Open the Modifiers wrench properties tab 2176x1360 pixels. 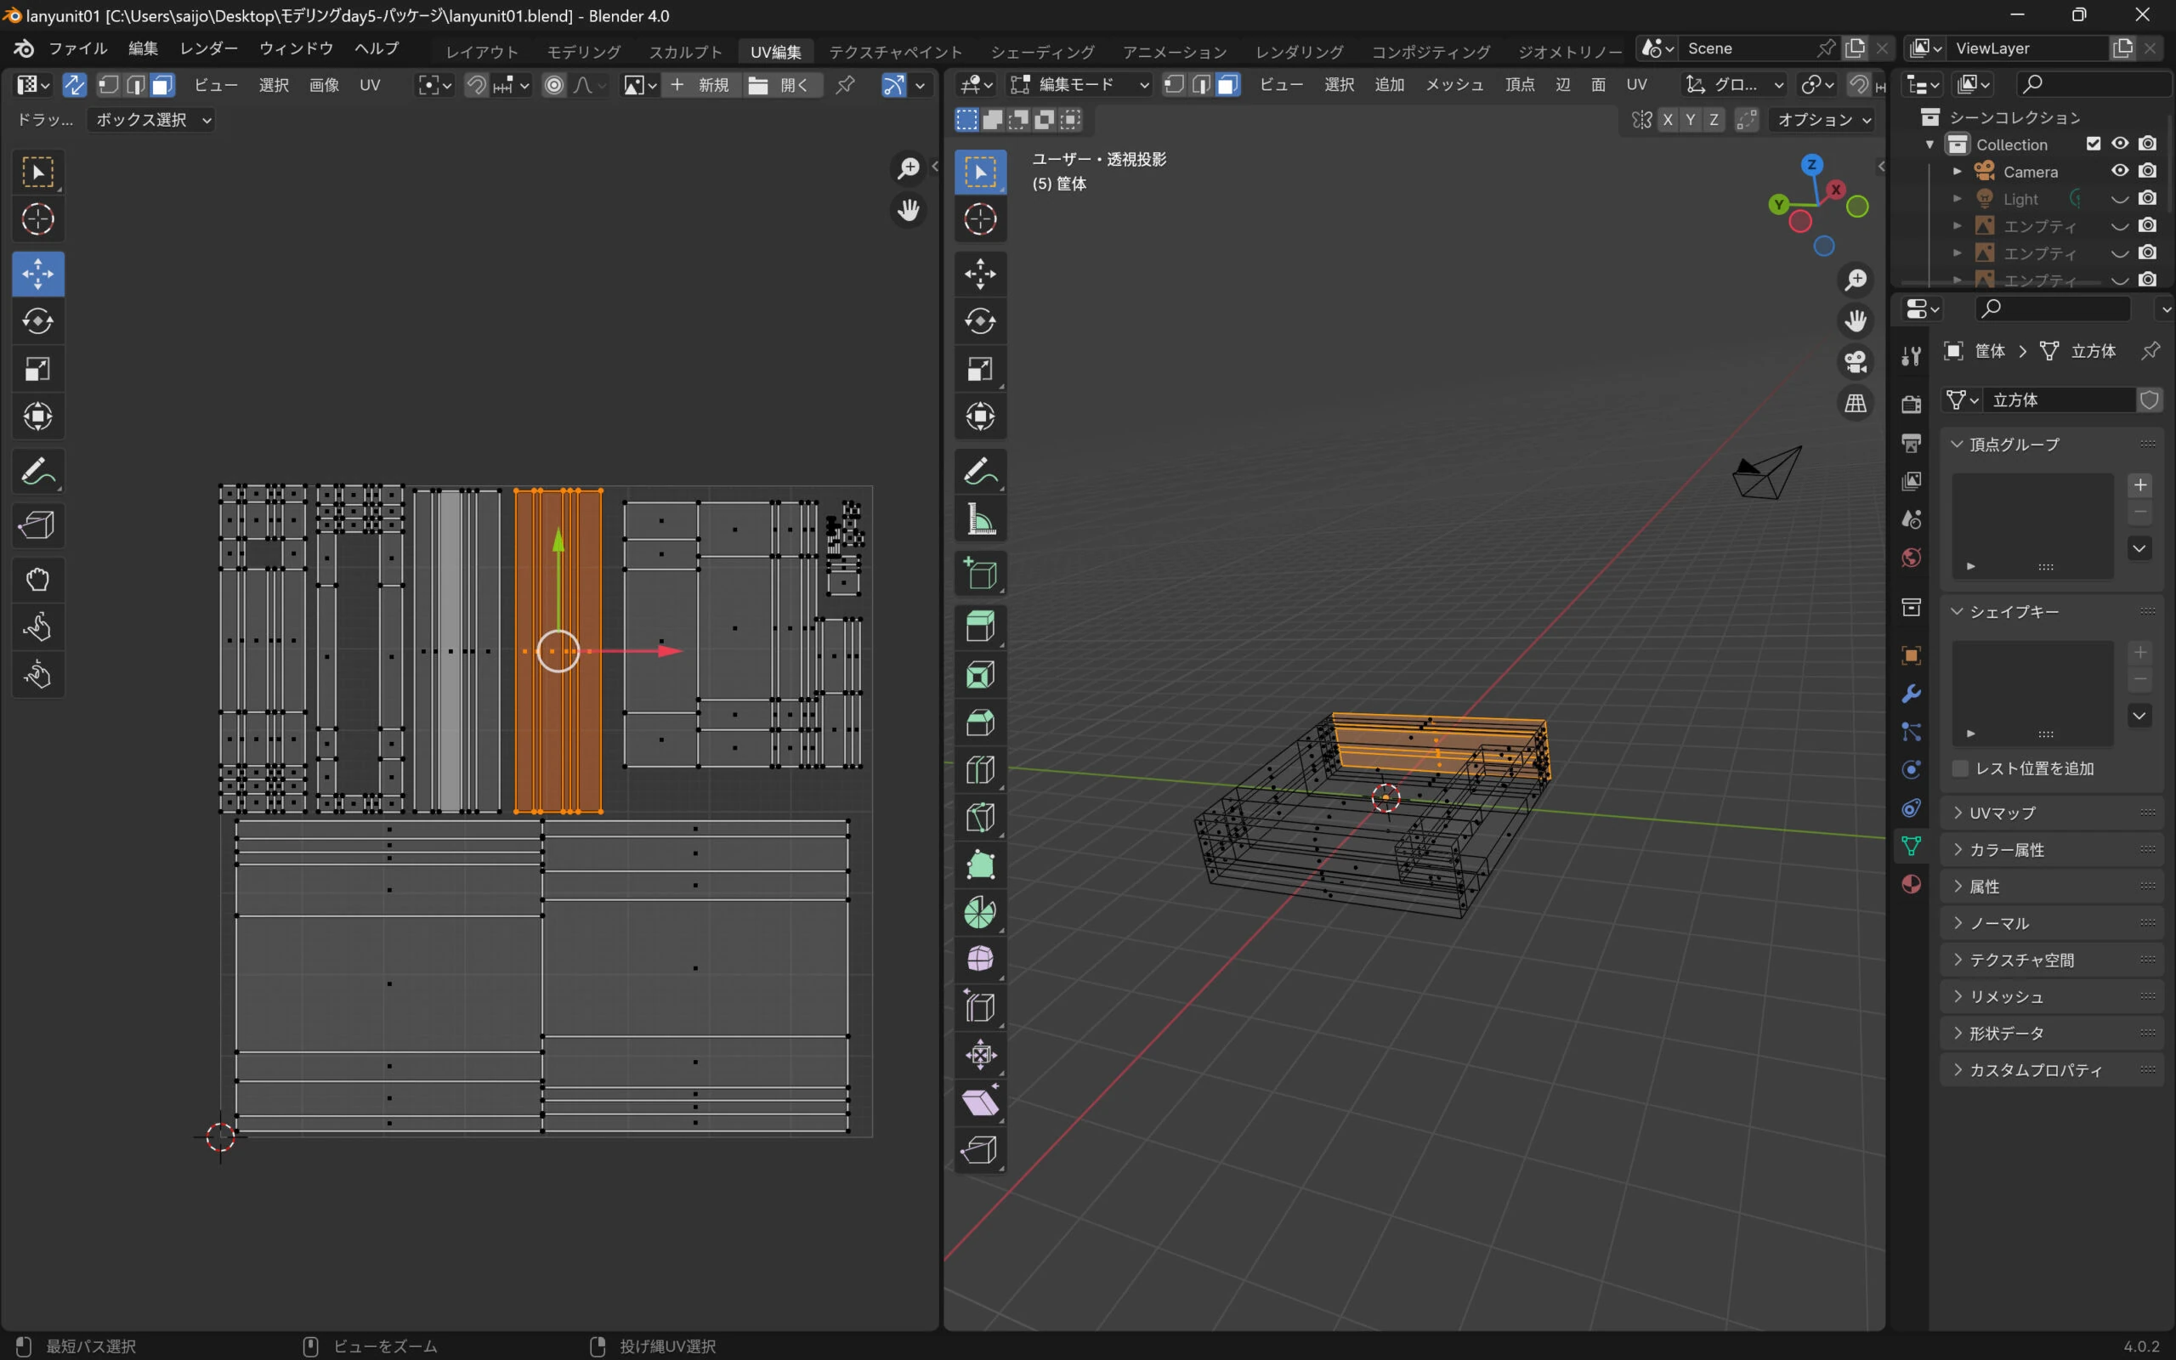click(1911, 694)
